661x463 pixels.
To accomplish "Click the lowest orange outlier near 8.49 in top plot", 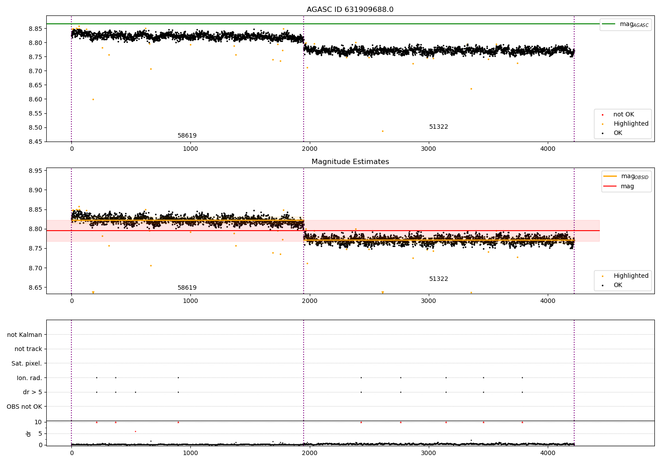I will point(382,131).
